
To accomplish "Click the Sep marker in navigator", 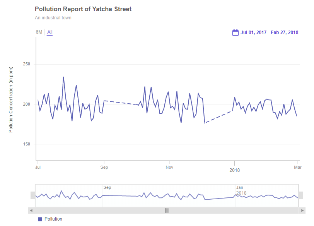I will pyautogui.click(x=108, y=187).
